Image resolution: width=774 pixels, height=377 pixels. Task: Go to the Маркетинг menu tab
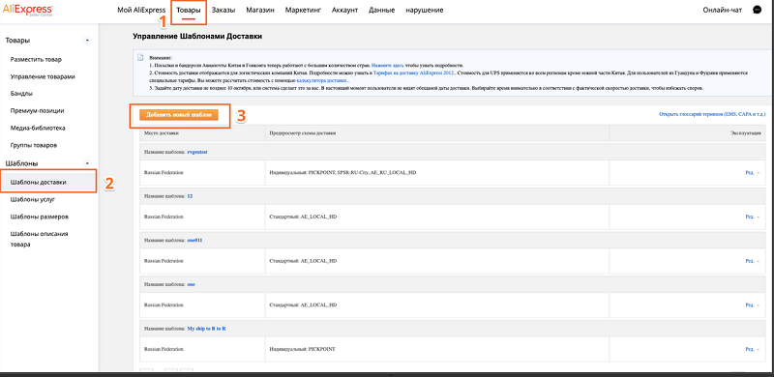tap(303, 10)
